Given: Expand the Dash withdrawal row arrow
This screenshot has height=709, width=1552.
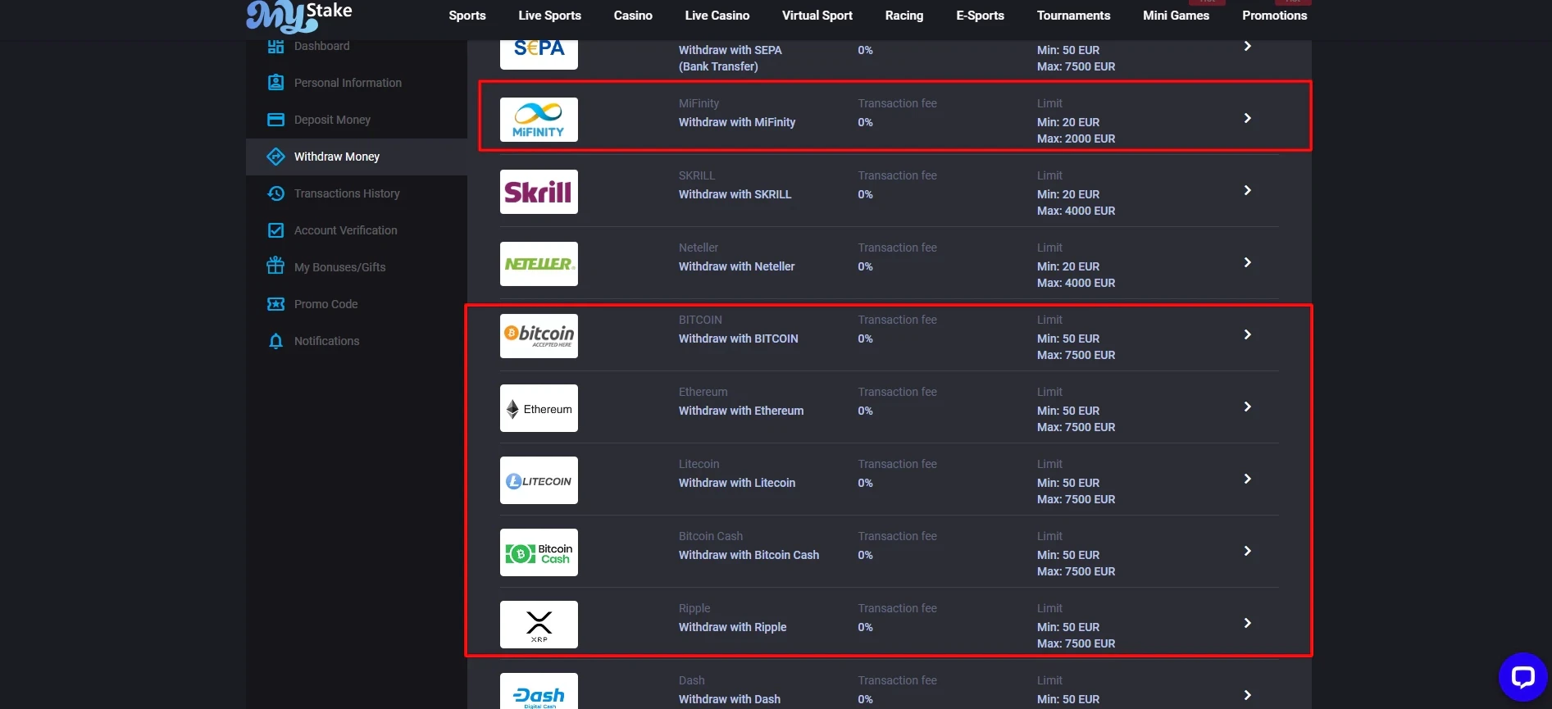Looking at the screenshot, I should point(1247,695).
